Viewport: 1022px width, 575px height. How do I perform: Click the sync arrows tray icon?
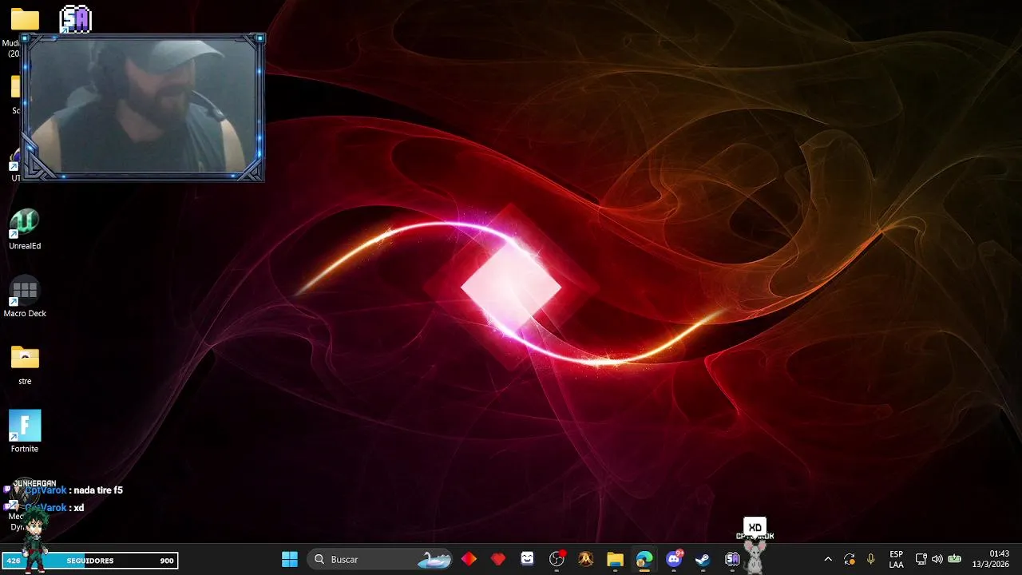click(x=850, y=559)
